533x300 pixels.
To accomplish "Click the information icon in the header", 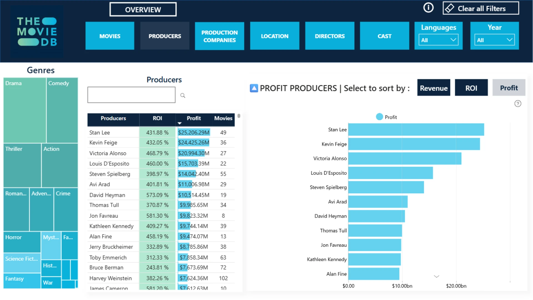I will click(x=428, y=7).
